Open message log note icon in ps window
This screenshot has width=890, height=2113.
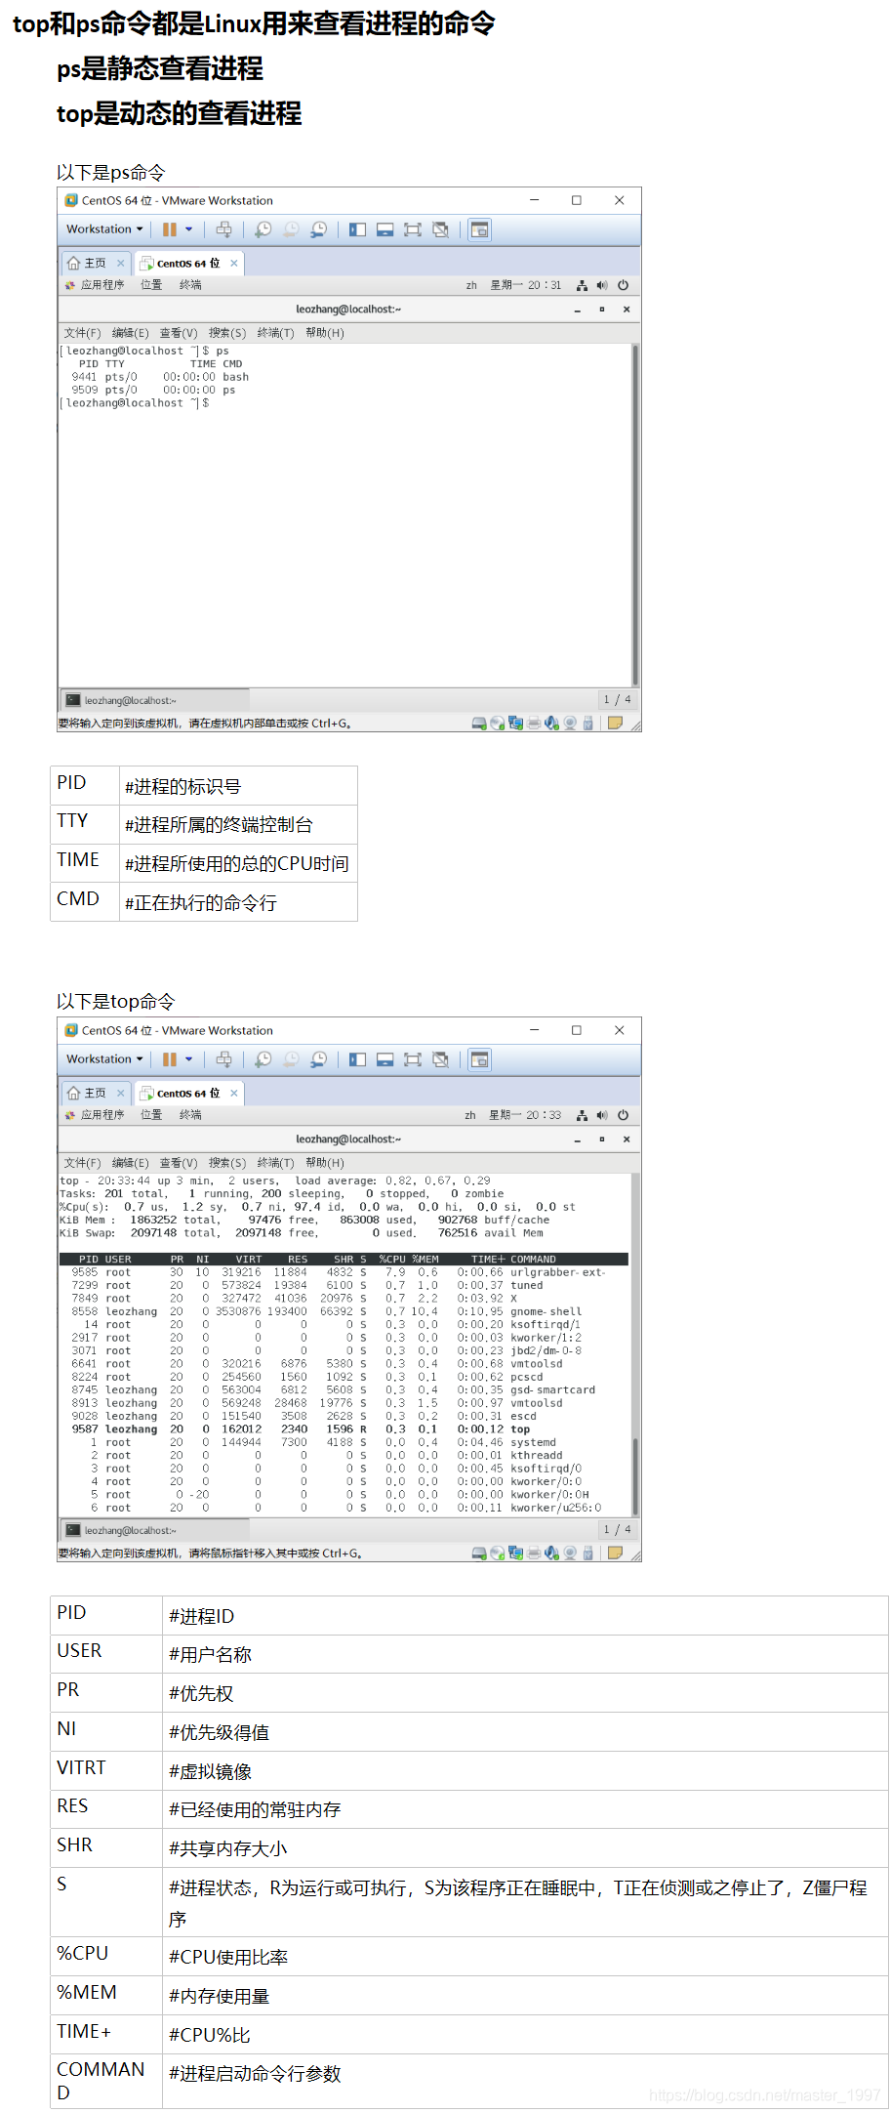615,724
